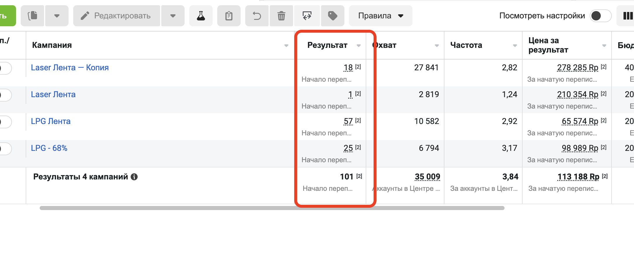Click the cost value 98 989 Rp
634x255 pixels.
[580, 148]
